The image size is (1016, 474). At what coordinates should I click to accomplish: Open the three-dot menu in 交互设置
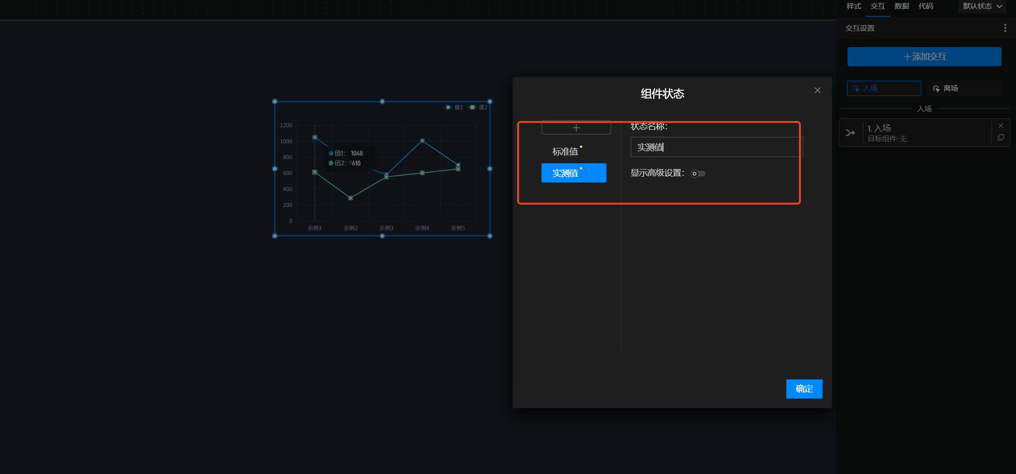click(1005, 28)
